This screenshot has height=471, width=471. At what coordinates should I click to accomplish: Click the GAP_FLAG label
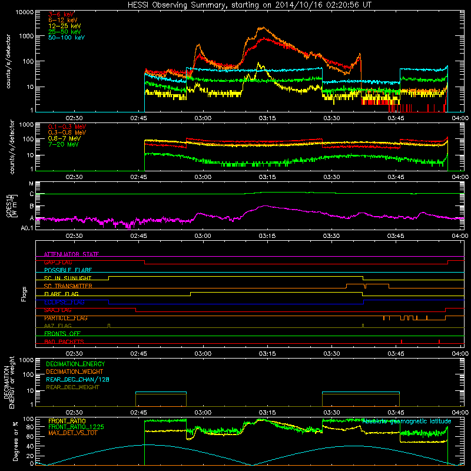(58, 262)
